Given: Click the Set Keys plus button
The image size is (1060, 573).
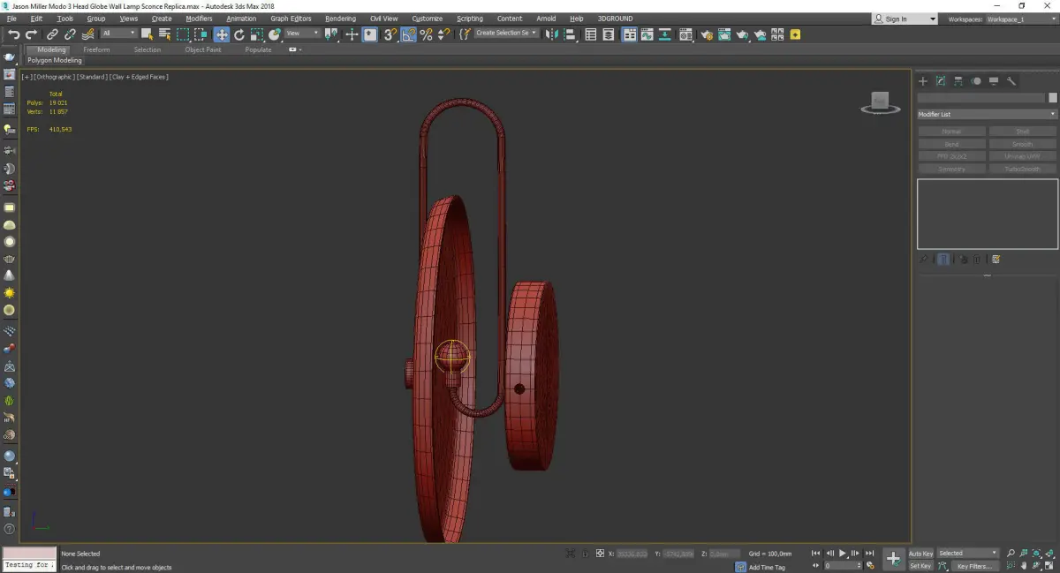Looking at the screenshot, I should (x=894, y=558).
